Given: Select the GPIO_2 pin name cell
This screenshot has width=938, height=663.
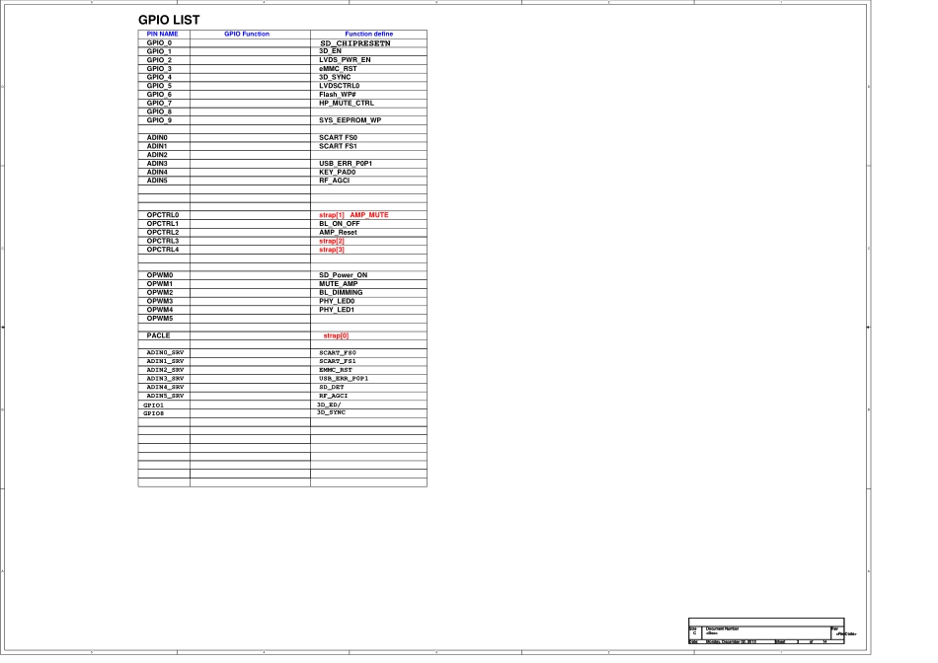Looking at the screenshot, I should click(x=159, y=60).
